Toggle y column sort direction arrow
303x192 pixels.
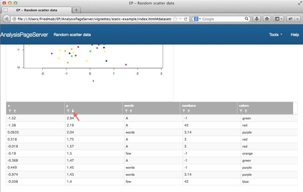pos(73,111)
